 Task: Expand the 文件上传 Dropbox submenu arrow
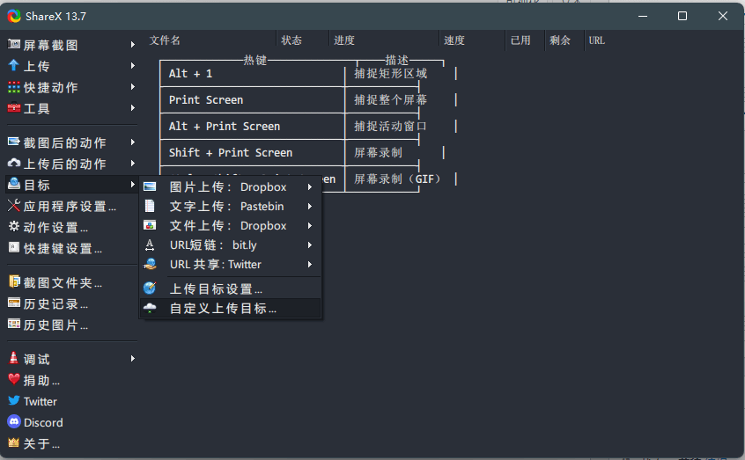tap(309, 226)
